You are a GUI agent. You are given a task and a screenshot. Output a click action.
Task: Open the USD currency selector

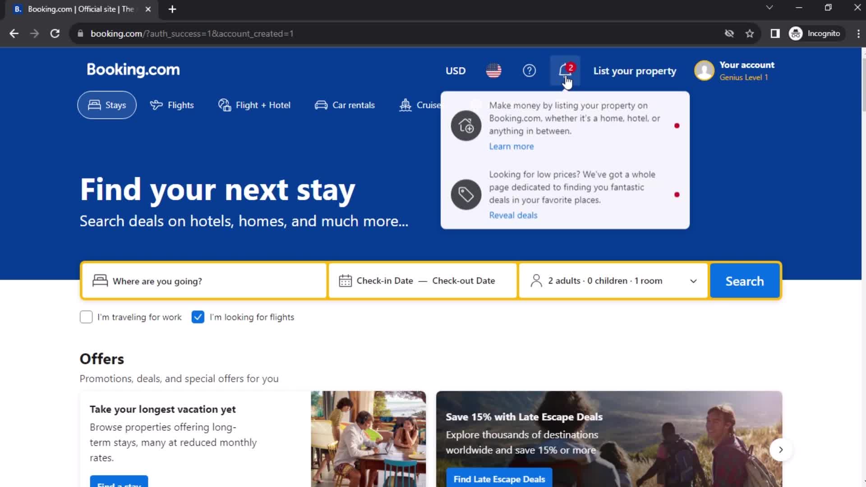coord(456,71)
